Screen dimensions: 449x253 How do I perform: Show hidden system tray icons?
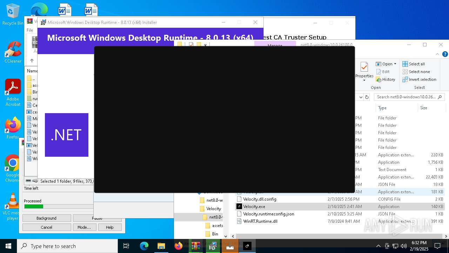378,246
